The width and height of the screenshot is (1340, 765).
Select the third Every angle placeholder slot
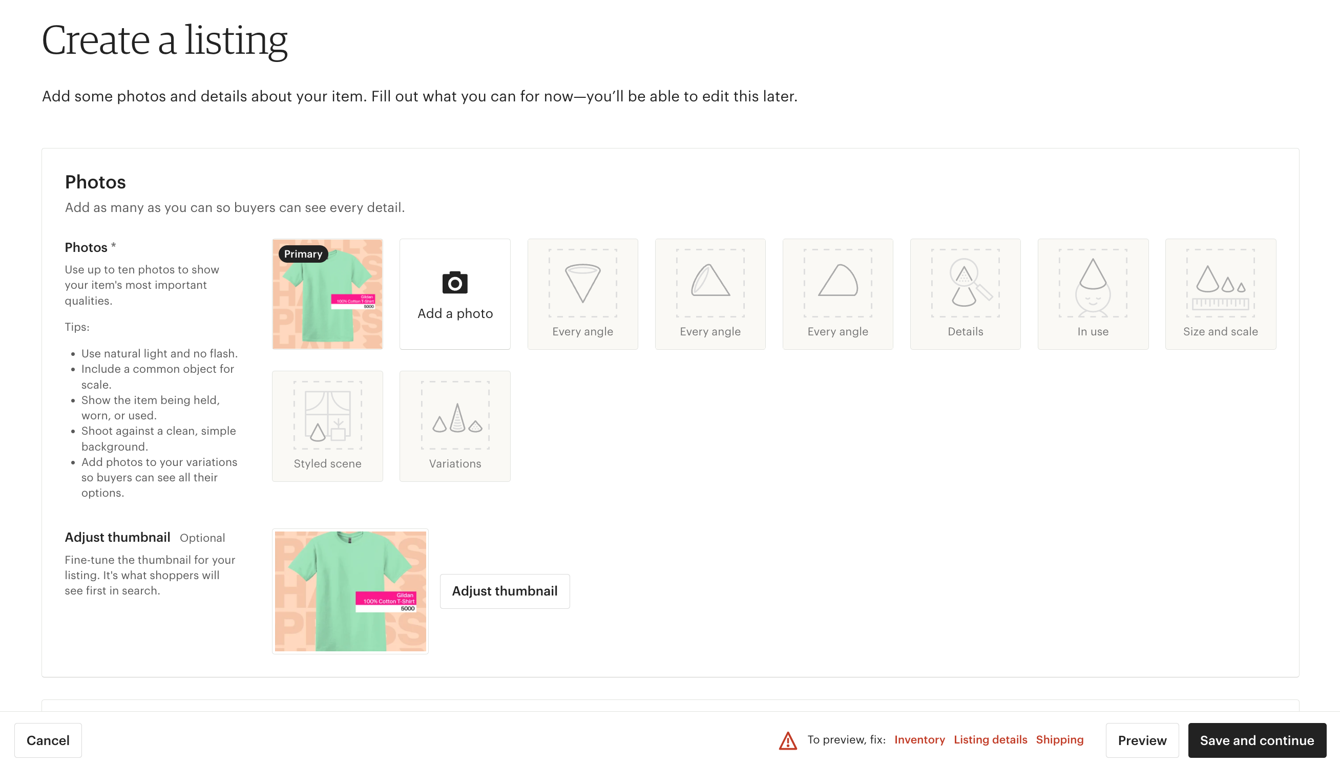pyautogui.click(x=837, y=294)
